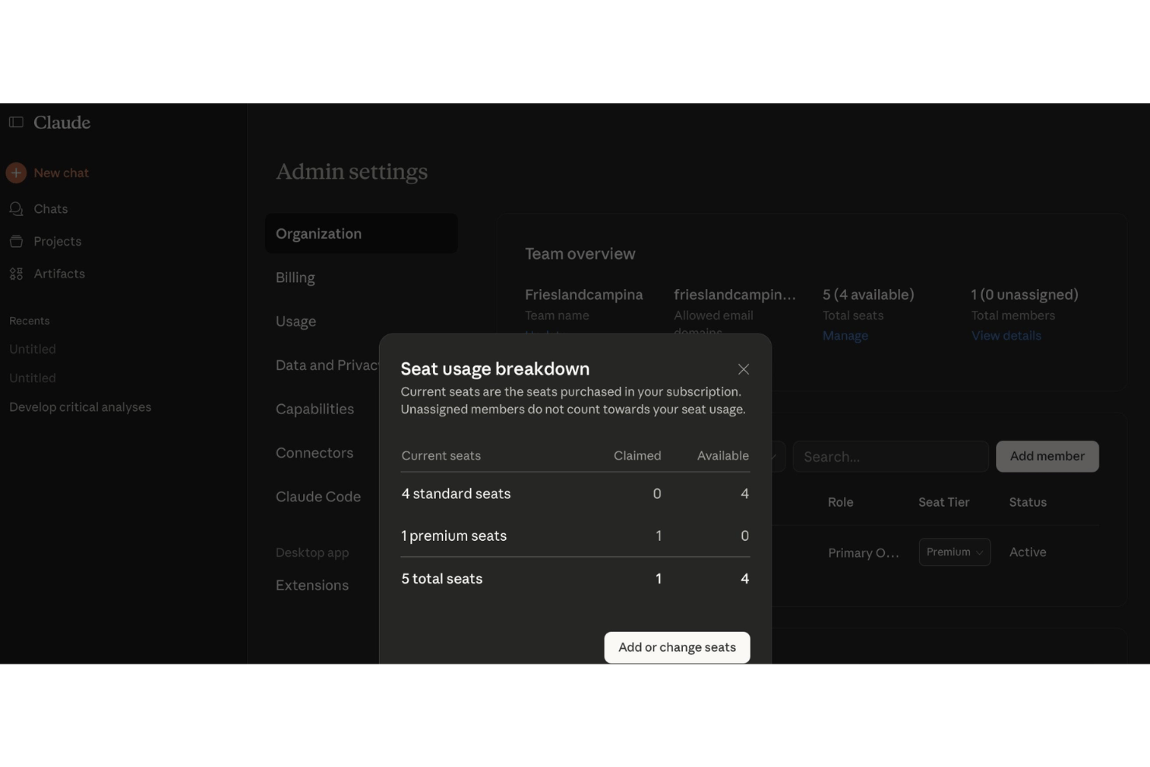Click the Seat usage breakdown title
This screenshot has height=767, width=1150.
pos(495,368)
